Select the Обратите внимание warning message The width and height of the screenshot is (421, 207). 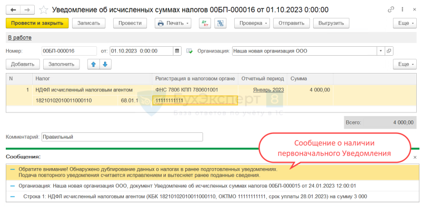[x=212, y=173]
